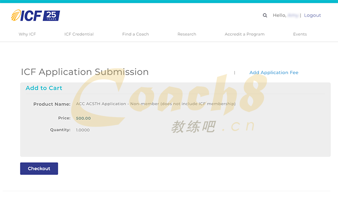338x201 pixels.
Task: Go to Find a Coach
Action: point(135,34)
